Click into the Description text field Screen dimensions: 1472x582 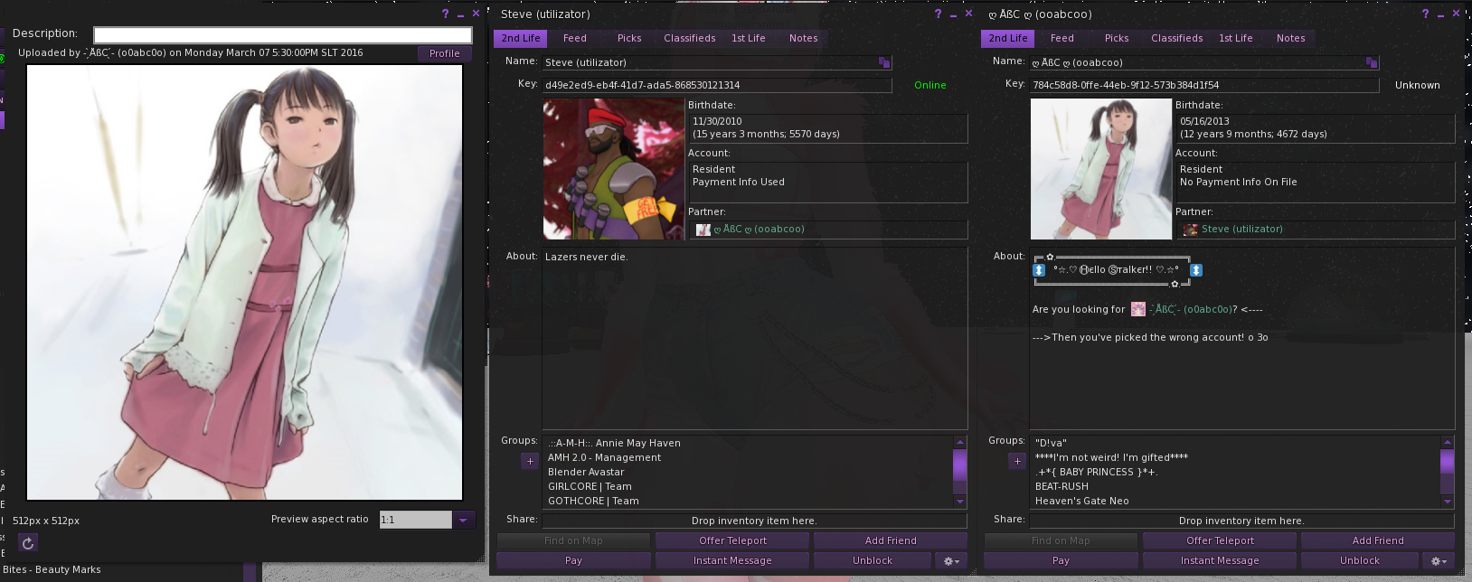[282, 34]
